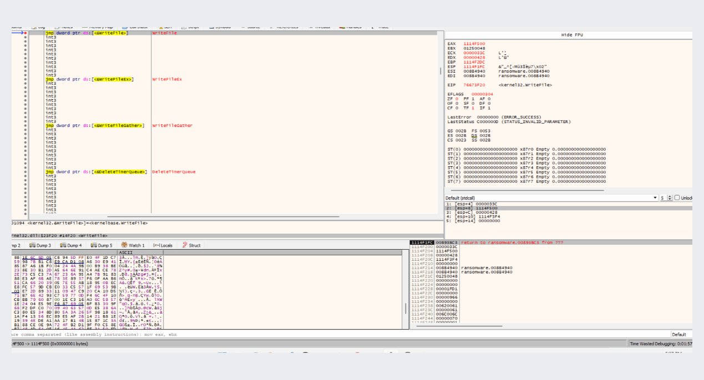Open the Default dropdown beside command bar
Image resolution: width=704 pixels, height=380 pixels.
[x=681, y=335]
